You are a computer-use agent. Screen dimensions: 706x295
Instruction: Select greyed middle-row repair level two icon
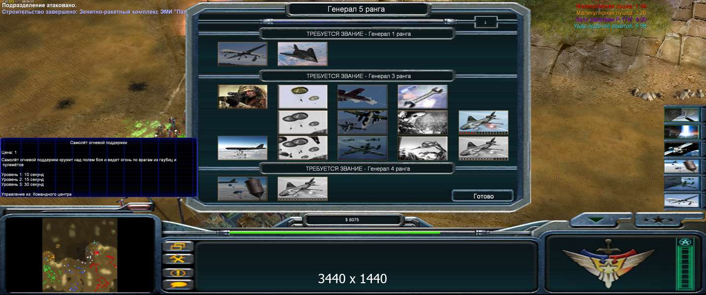point(423,122)
